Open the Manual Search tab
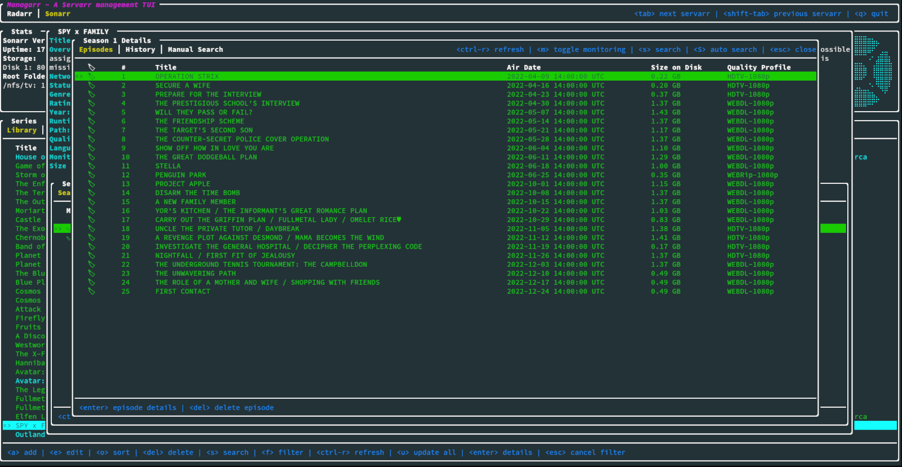This screenshot has height=467, width=902. click(x=195, y=50)
